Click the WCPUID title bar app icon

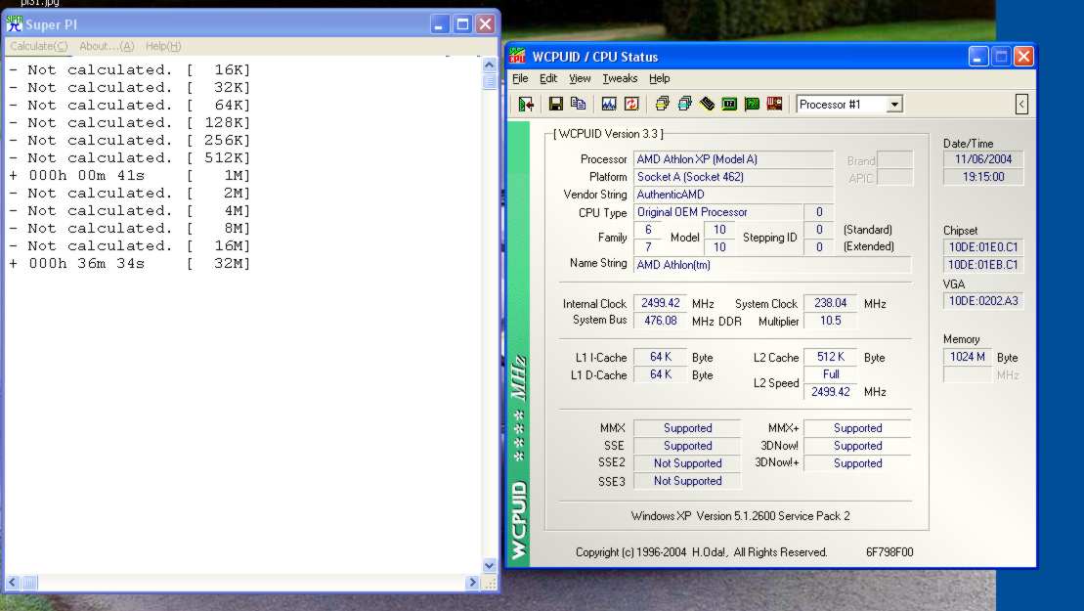click(518, 56)
